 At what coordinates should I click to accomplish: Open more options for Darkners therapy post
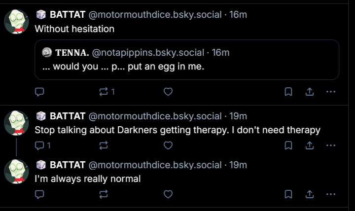(x=331, y=145)
